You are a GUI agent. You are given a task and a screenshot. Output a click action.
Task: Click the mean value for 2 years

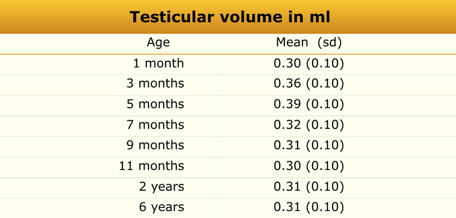309,187
